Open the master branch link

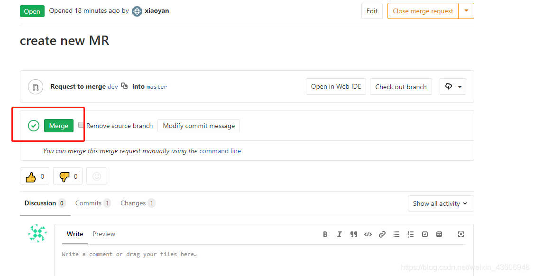pos(157,87)
